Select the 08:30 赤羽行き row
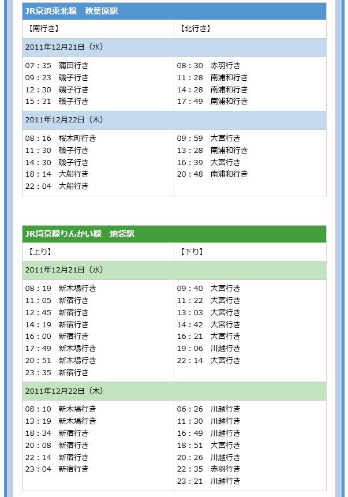This screenshot has width=348, height=497. click(x=209, y=66)
